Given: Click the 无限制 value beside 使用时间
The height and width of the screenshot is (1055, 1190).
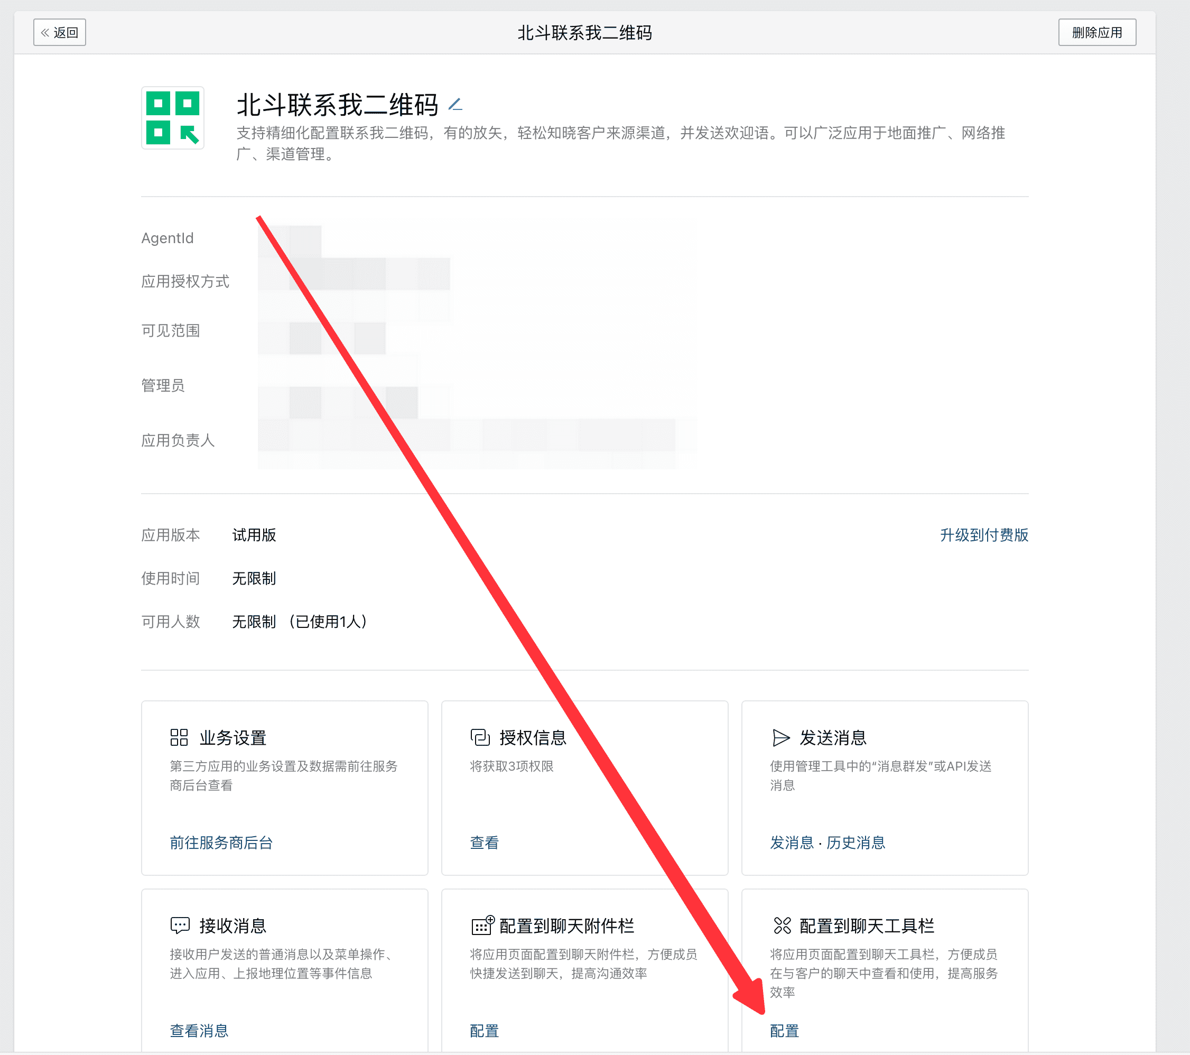Looking at the screenshot, I should pos(254,578).
